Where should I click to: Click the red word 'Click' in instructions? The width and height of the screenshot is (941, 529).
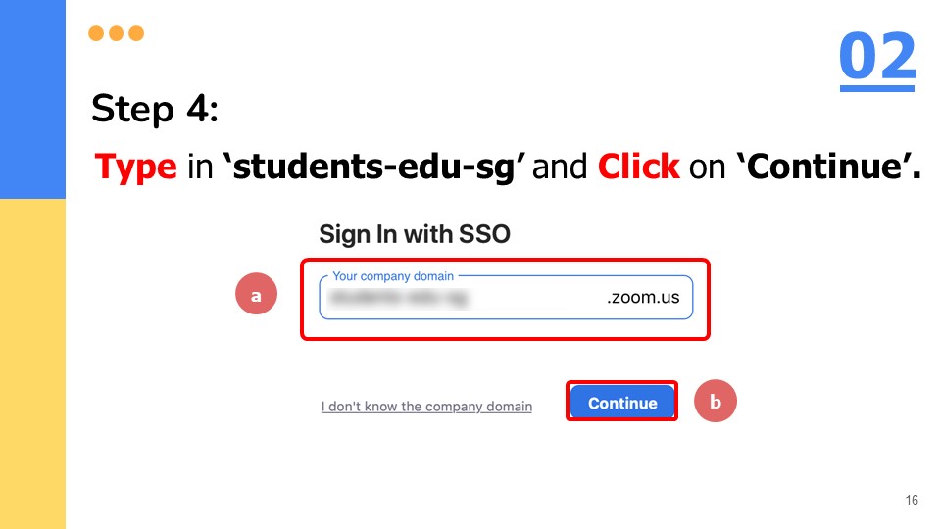pos(638,168)
